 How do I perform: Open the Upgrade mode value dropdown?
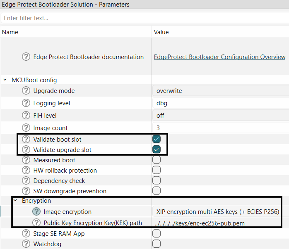[219, 91]
